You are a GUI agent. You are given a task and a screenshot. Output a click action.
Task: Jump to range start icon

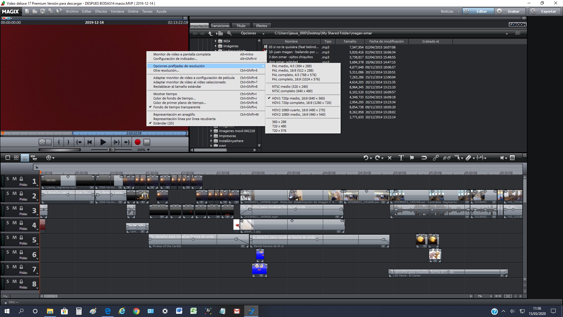point(79,142)
